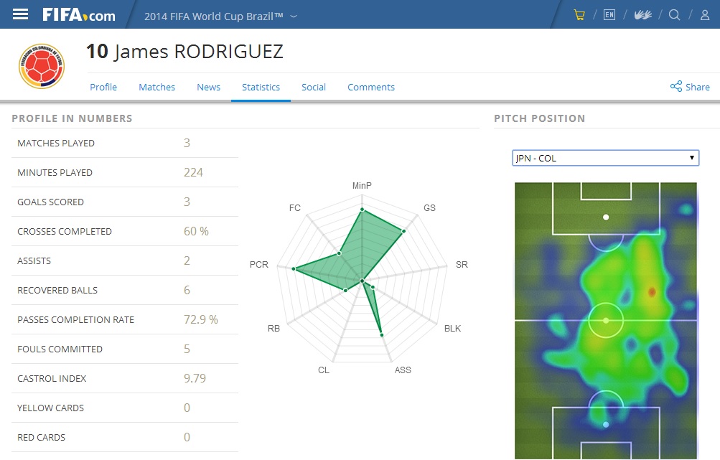
Task: Click the FIFA.com logo
Action: [x=78, y=15]
